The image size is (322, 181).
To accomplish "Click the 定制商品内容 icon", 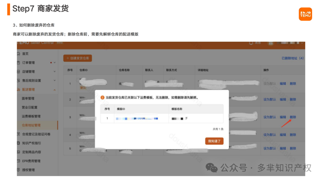I will tap(18, 152).
